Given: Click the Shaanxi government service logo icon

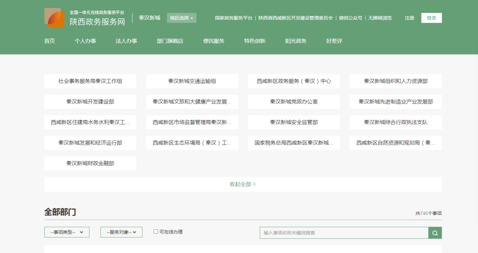Looking at the screenshot, I should pyautogui.click(x=54, y=18).
